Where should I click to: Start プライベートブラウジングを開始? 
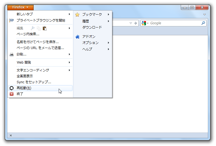tap(40, 20)
